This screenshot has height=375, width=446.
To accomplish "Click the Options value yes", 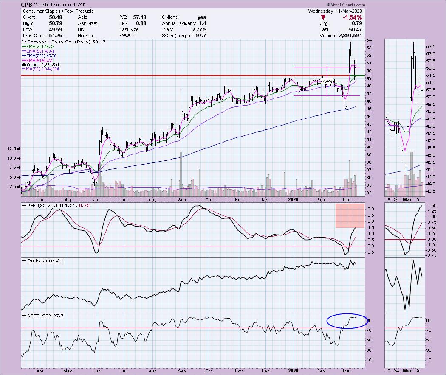I will (x=202, y=17).
